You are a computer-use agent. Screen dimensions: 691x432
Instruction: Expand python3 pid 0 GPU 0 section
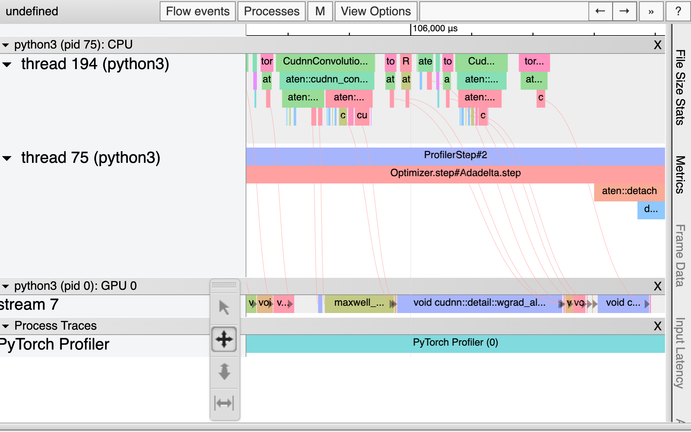click(x=5, y=286)
